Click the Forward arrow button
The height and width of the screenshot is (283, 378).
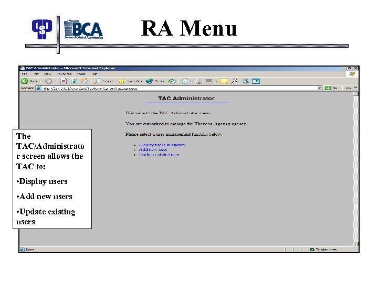tap(48, 81)
